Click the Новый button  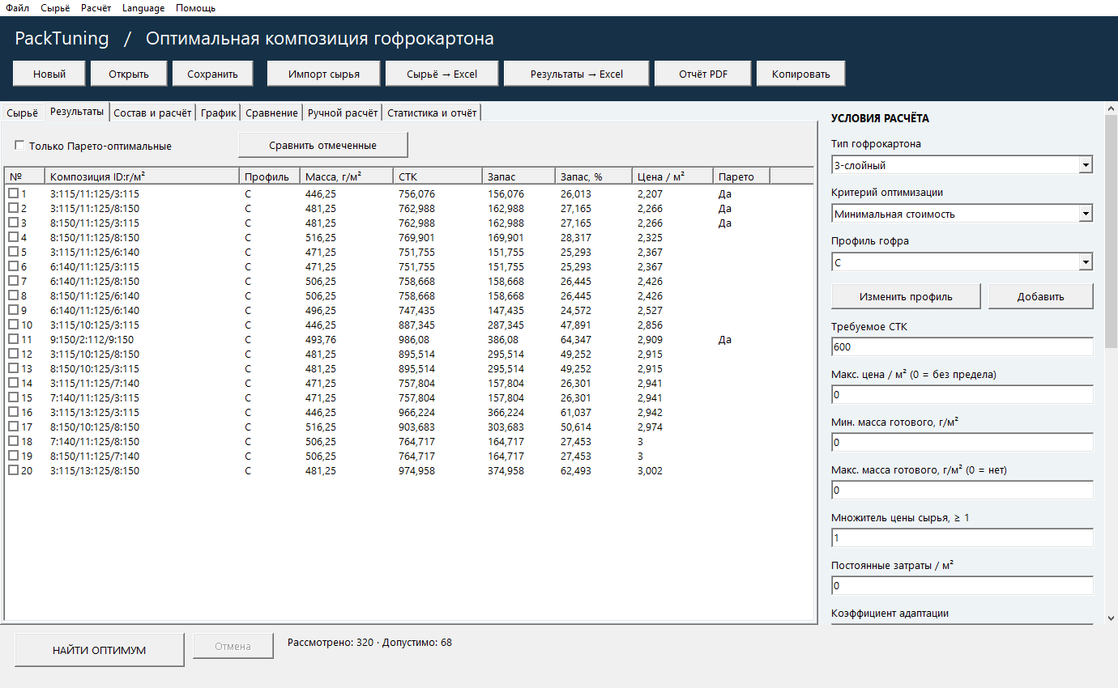(49, 74)
